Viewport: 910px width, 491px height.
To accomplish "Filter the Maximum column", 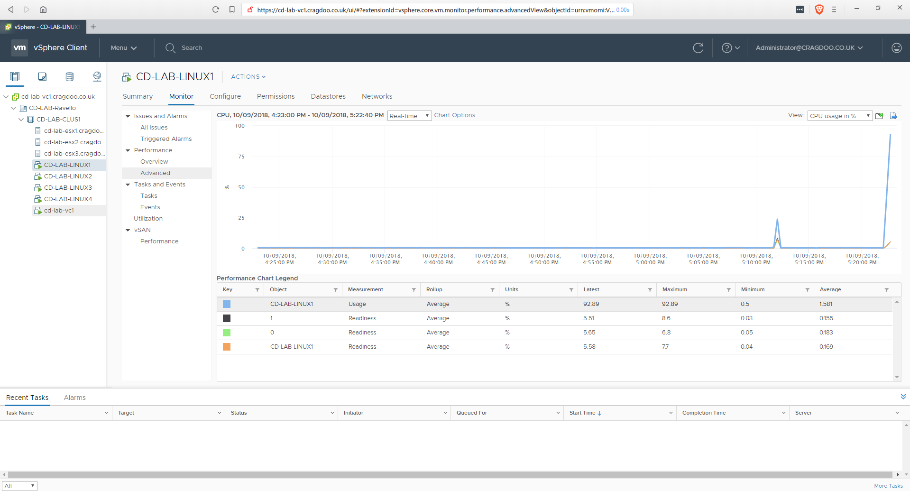I will [729, 290].
